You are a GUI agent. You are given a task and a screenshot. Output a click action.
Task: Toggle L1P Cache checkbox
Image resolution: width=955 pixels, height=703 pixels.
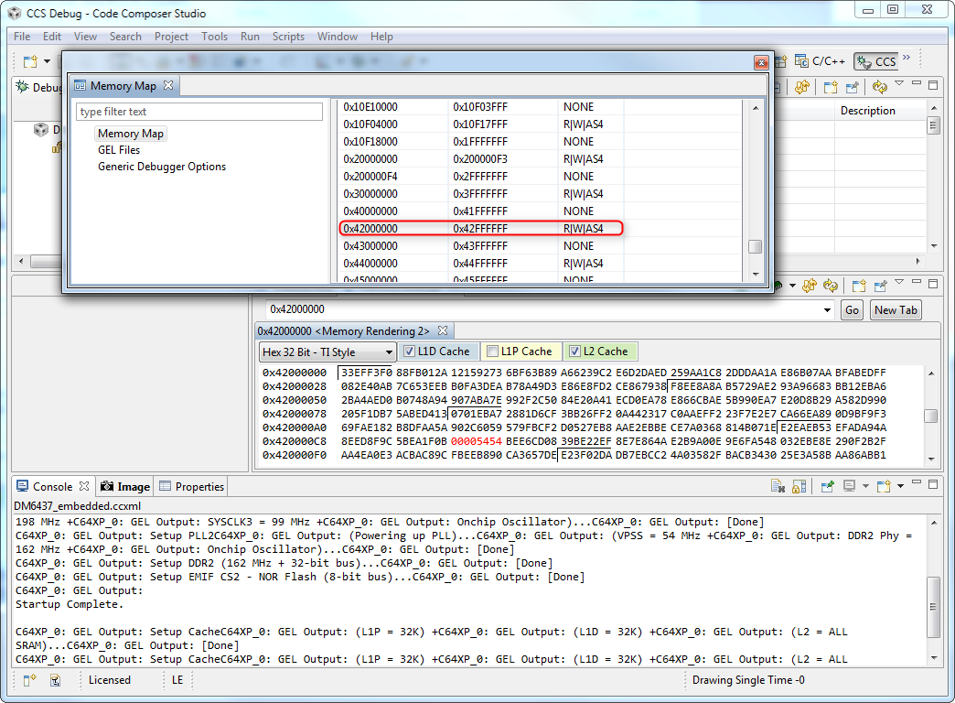click(x=493, y=351)
